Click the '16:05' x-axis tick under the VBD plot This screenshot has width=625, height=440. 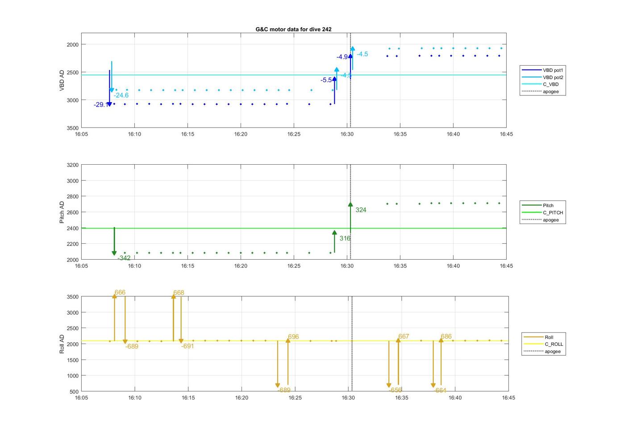tap(81, 134)
